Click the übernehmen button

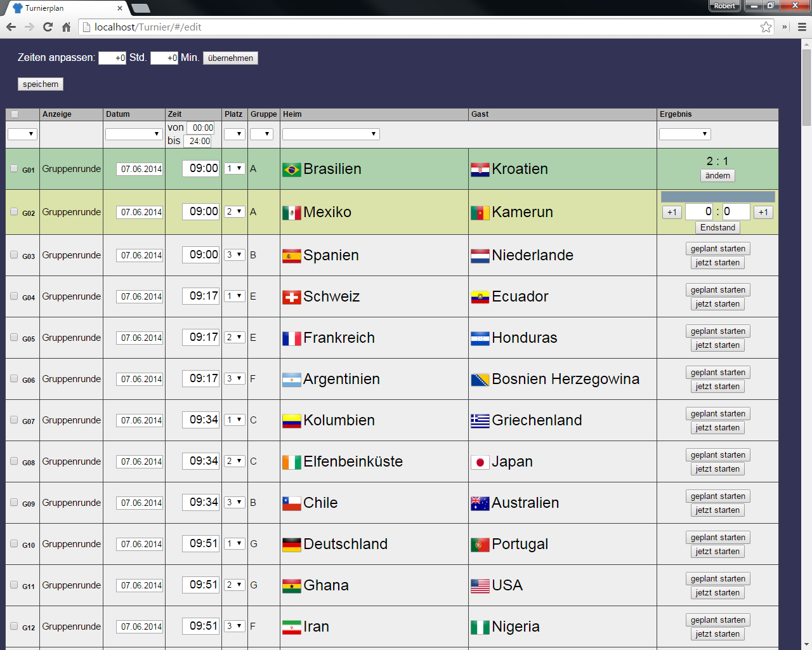click(x=230, y=58)
